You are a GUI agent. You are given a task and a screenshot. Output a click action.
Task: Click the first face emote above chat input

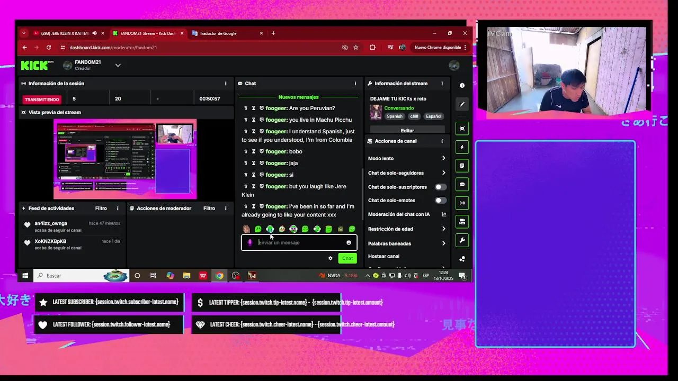(246, 229)
